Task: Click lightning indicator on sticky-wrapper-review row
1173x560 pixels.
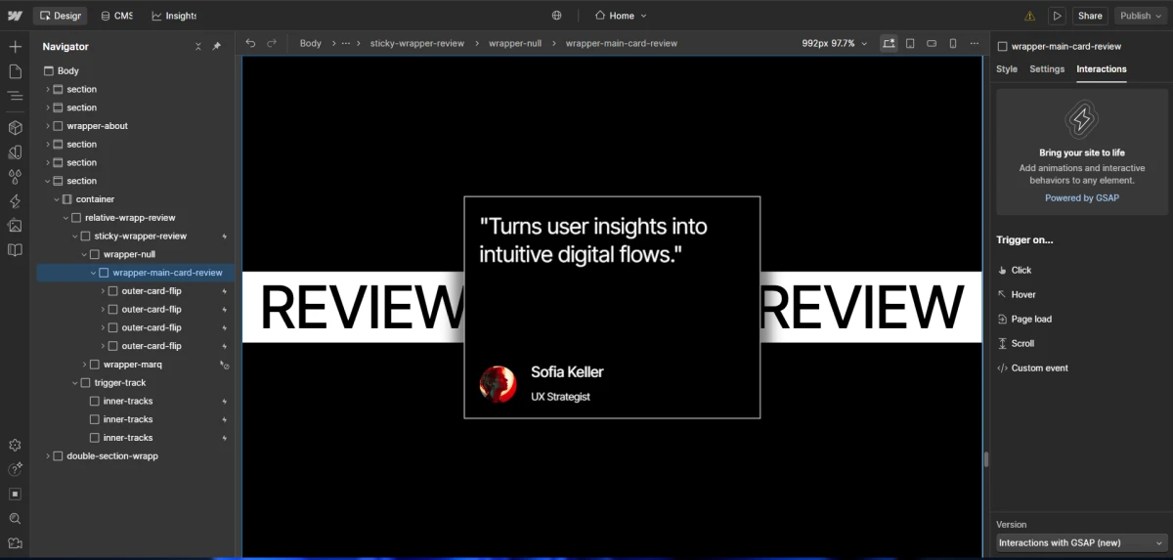Action: 224,237
